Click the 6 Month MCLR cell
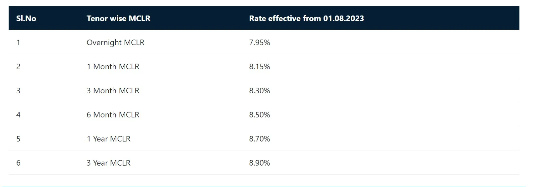This screenshot has width=536, height=187. point(113,115)
